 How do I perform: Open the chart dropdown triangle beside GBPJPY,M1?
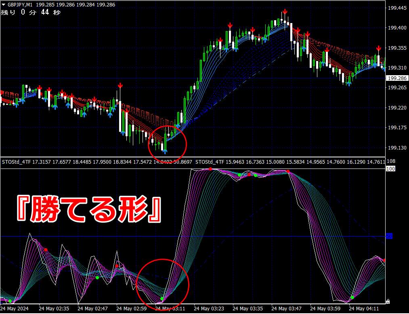[x=3, y=5]
